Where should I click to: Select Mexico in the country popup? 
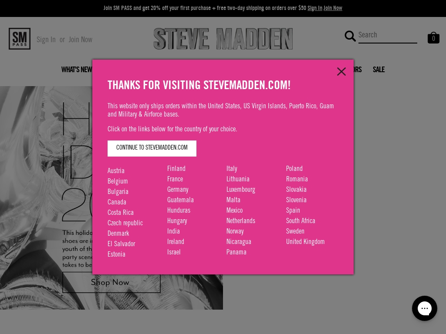click(234, 211)
